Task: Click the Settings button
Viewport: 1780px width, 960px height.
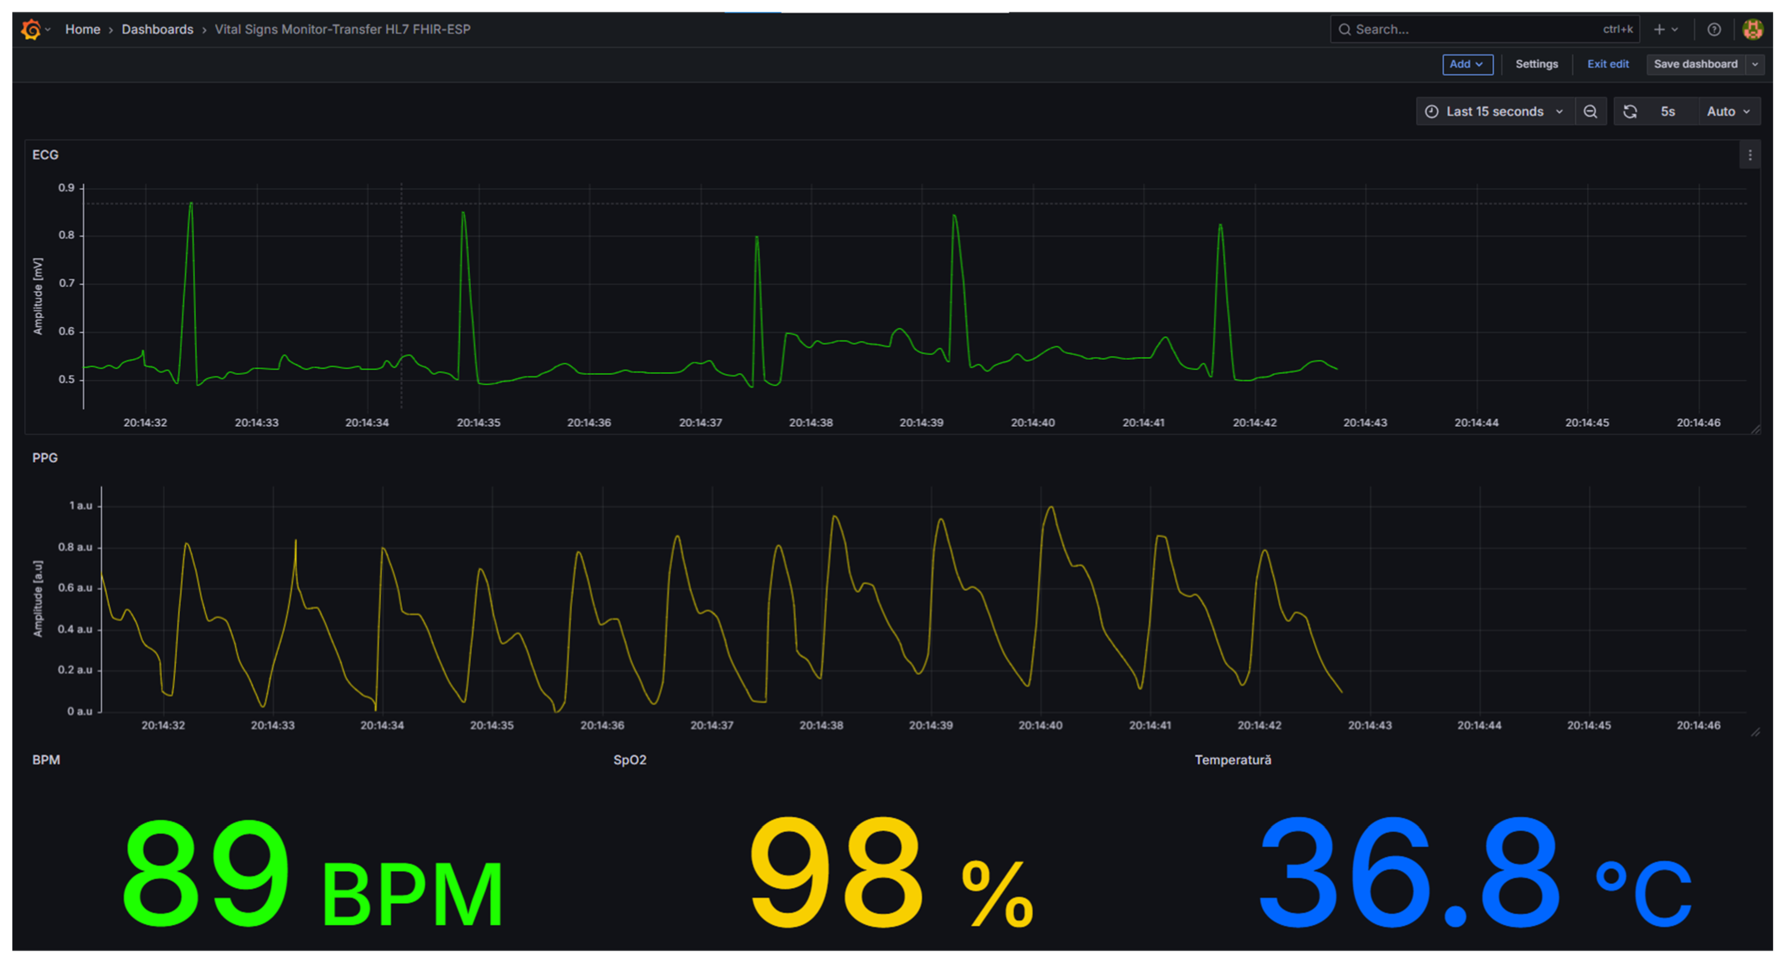Action: pyautogui.click(x=1536, y=64)
